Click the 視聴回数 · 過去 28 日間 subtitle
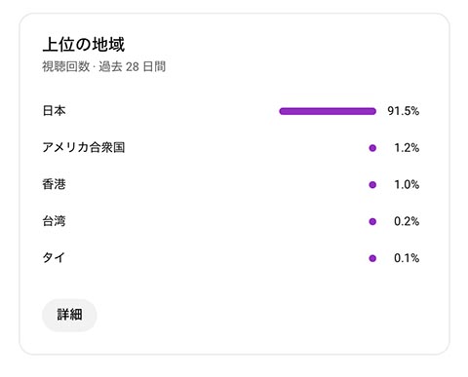 pos(104,66)
